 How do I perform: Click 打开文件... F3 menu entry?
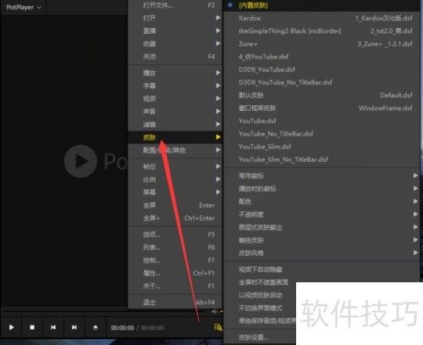(175, 5)
